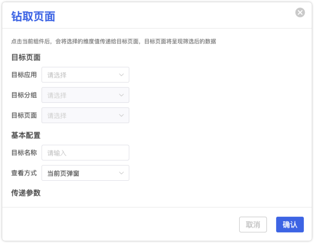
Task: Click the 目标名称 field label
Action: (24, 153)
